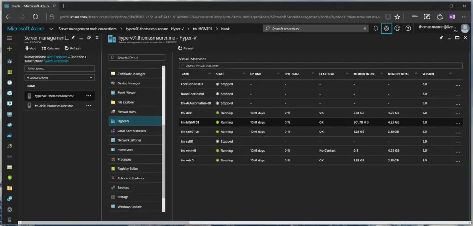
Task: Open the 4 subscriptions dropdown
Action: click(x=60, y=77)
